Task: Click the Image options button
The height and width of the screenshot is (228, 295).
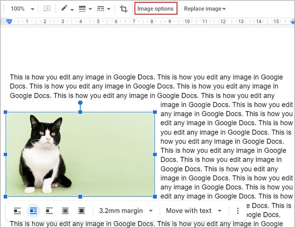Action: pos(155,9)
